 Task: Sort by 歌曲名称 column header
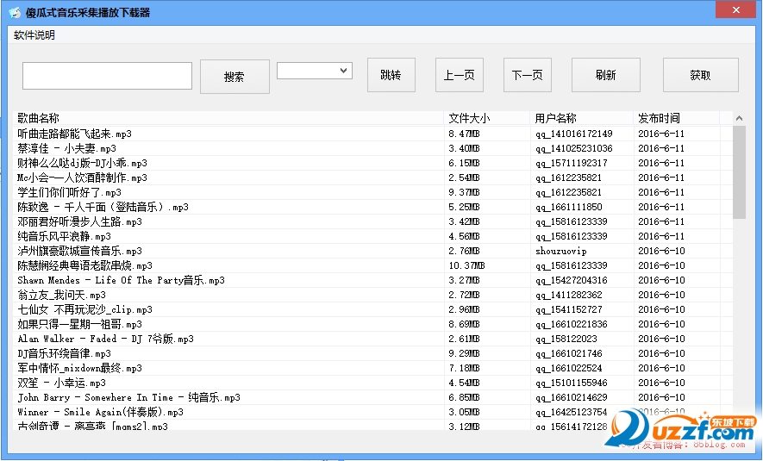tap(39, 118)
